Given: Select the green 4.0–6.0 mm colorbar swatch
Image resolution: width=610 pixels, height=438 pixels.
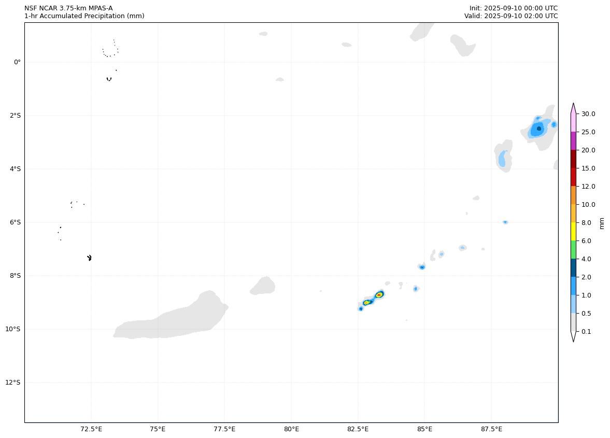Looking at the screenshot, I should point(573,249).
